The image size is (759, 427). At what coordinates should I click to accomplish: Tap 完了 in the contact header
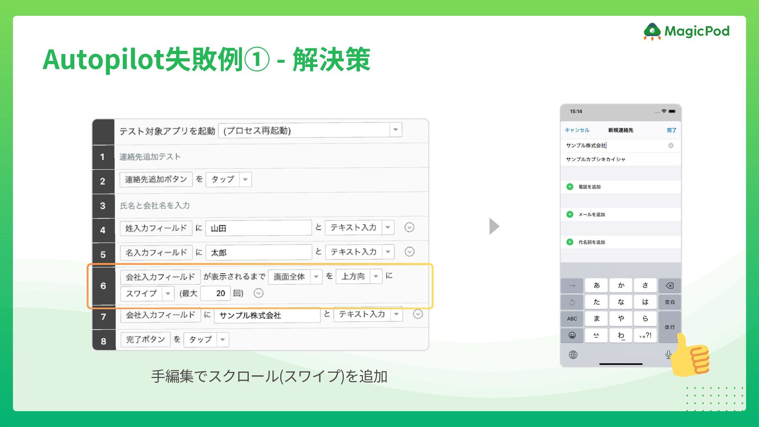coord(671,130)
